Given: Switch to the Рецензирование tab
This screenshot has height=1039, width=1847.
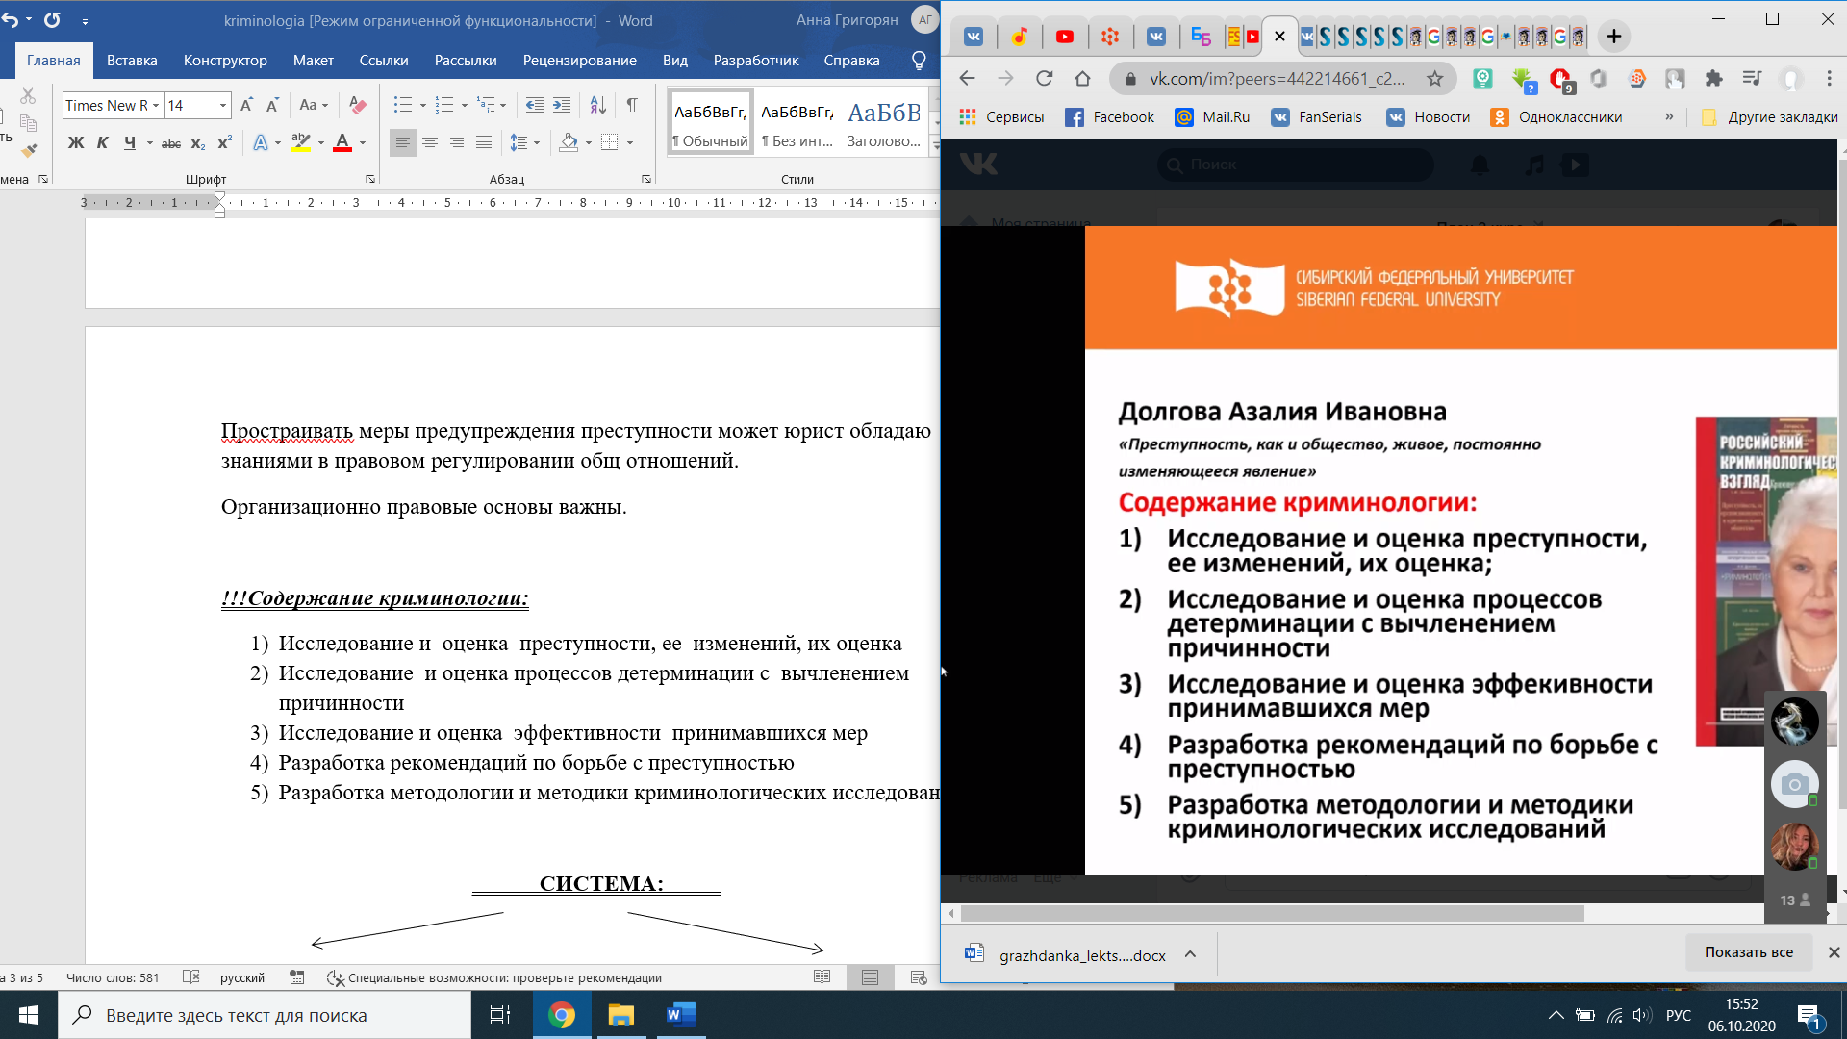Looking at the screenshot, I should pyautogui.click(x=579, y=60).
